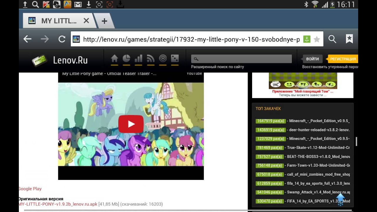Open Приложение "Мой говорящий Том" link
377x212 pixels.
tap(303, 92)
